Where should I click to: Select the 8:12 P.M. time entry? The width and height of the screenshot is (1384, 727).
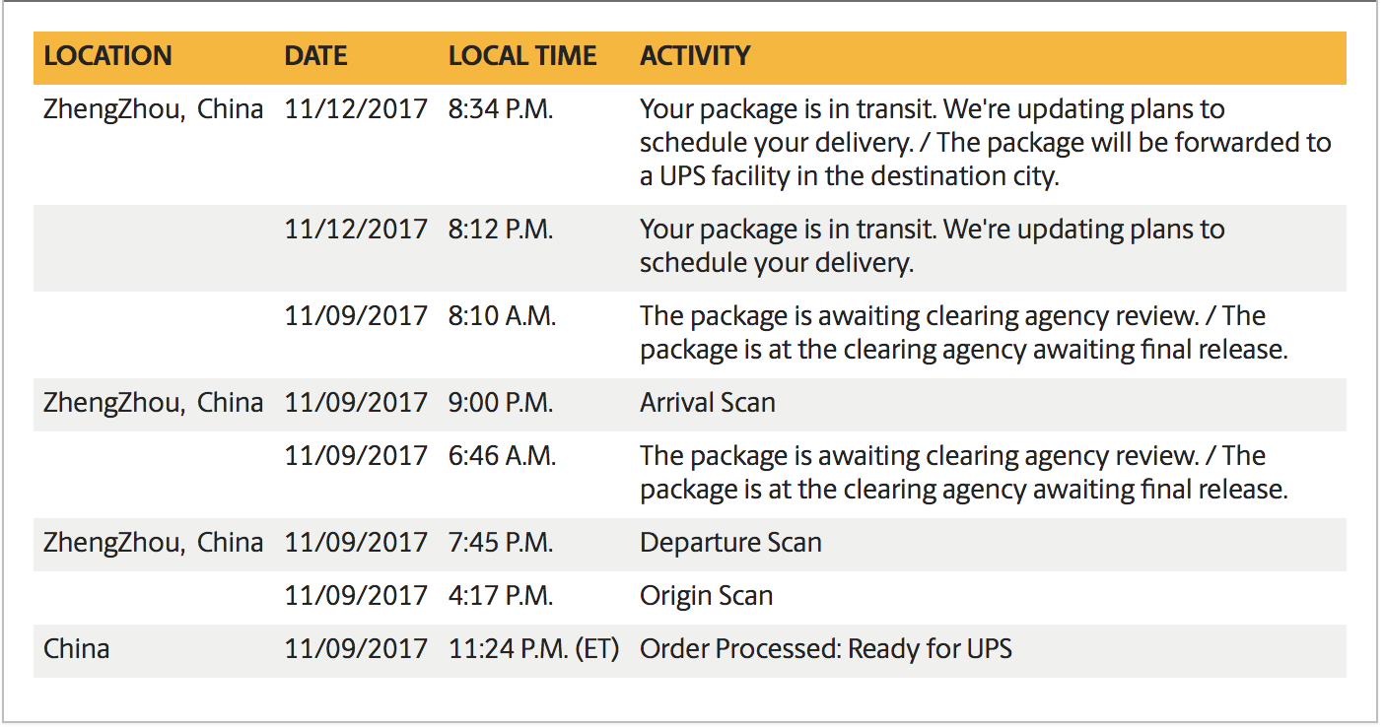click(x=501, y=230)
